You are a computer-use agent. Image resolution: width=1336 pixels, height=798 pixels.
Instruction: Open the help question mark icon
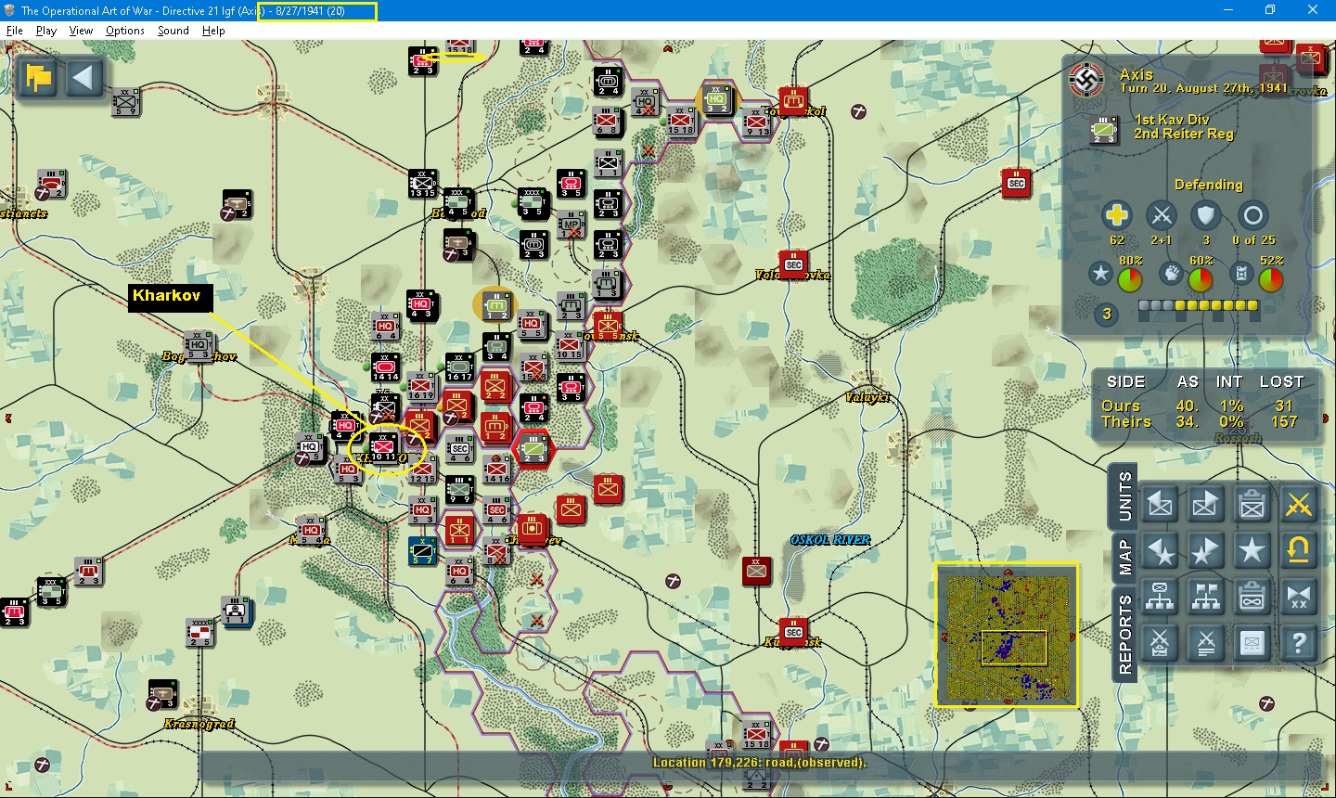[1299, 643]
